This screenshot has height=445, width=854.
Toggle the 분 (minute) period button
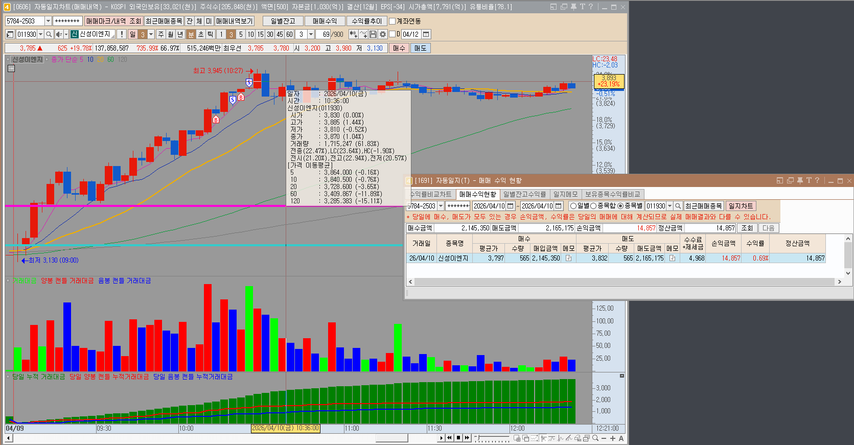191,34
